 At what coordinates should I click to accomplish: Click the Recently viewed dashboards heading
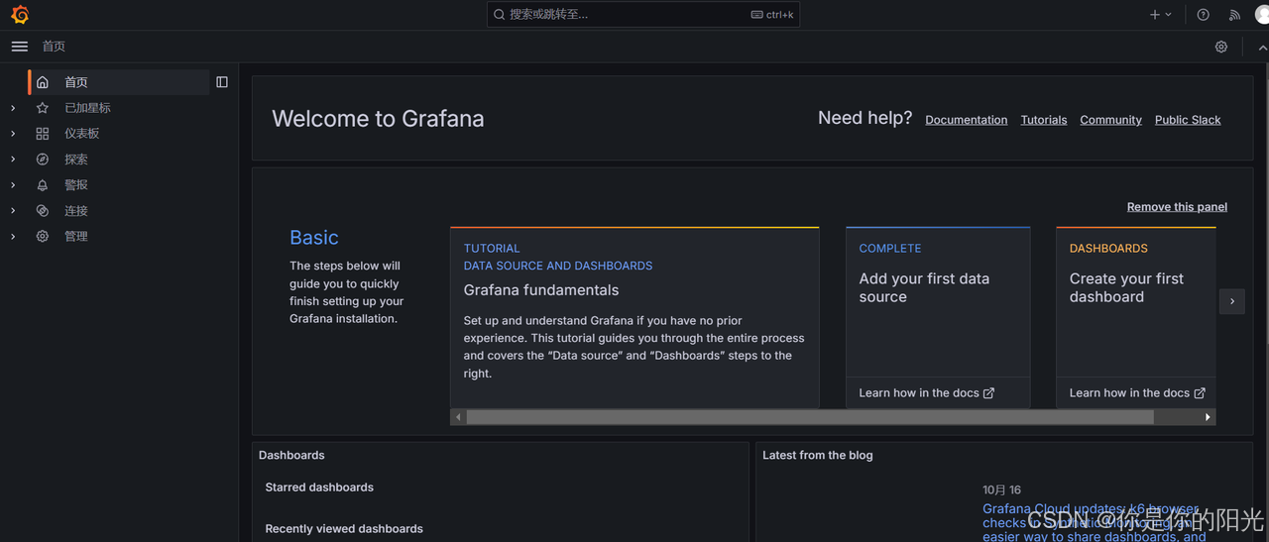click(344, 529)
